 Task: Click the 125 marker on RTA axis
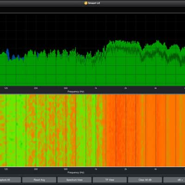click(6, 88)
